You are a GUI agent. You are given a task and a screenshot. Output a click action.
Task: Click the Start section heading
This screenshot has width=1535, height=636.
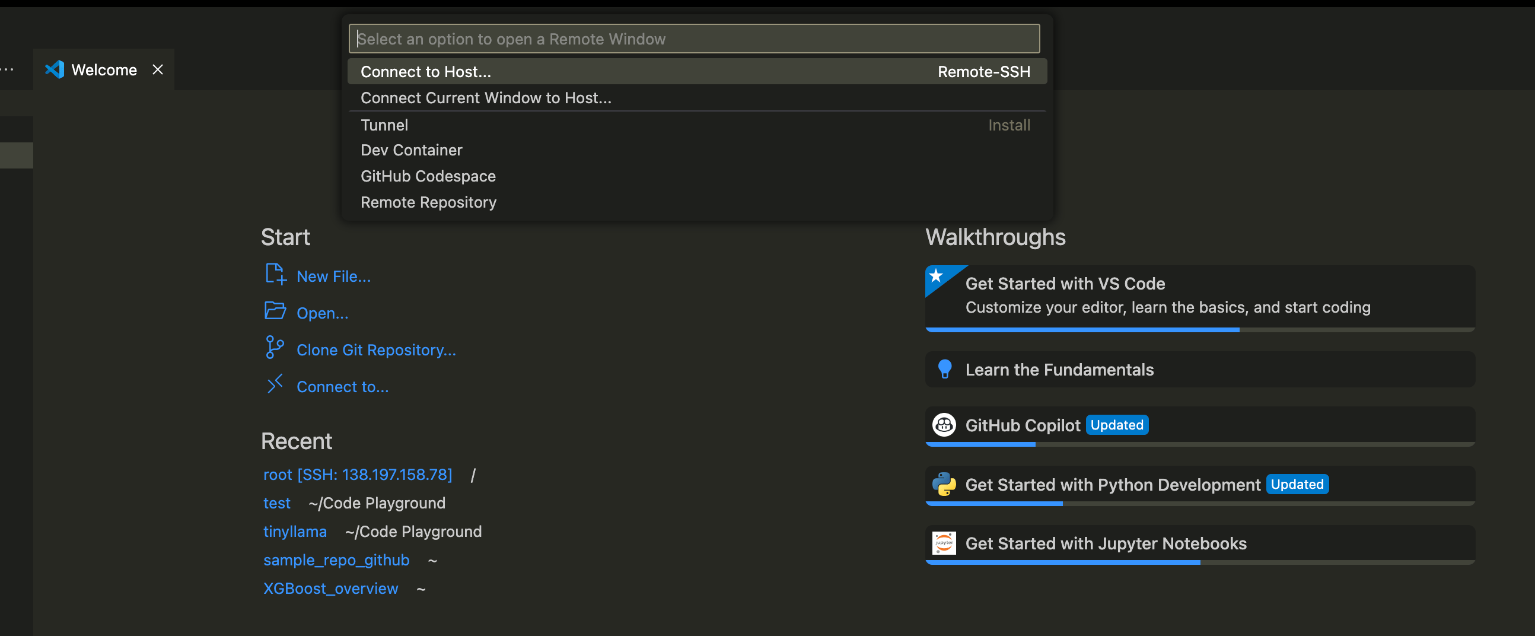click(285, 237)
